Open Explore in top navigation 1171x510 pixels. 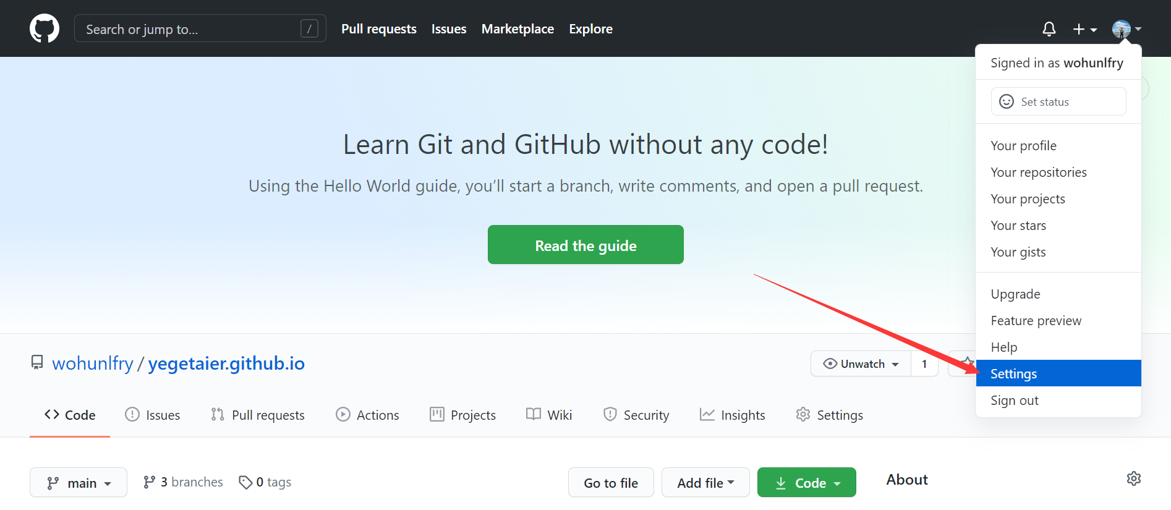(x=590, y=29)
